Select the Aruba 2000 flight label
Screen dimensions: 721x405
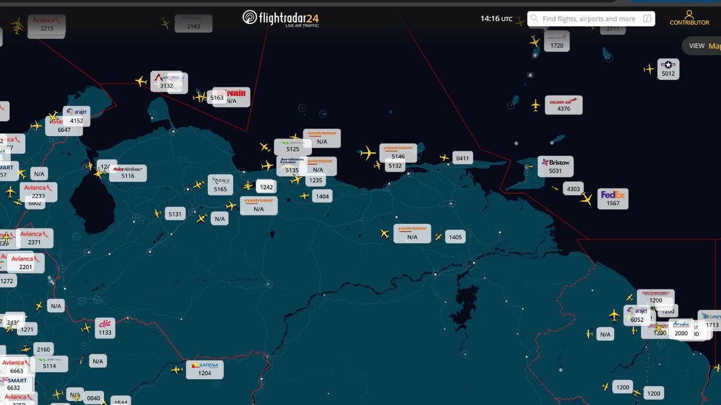click(x=681, y=329)
